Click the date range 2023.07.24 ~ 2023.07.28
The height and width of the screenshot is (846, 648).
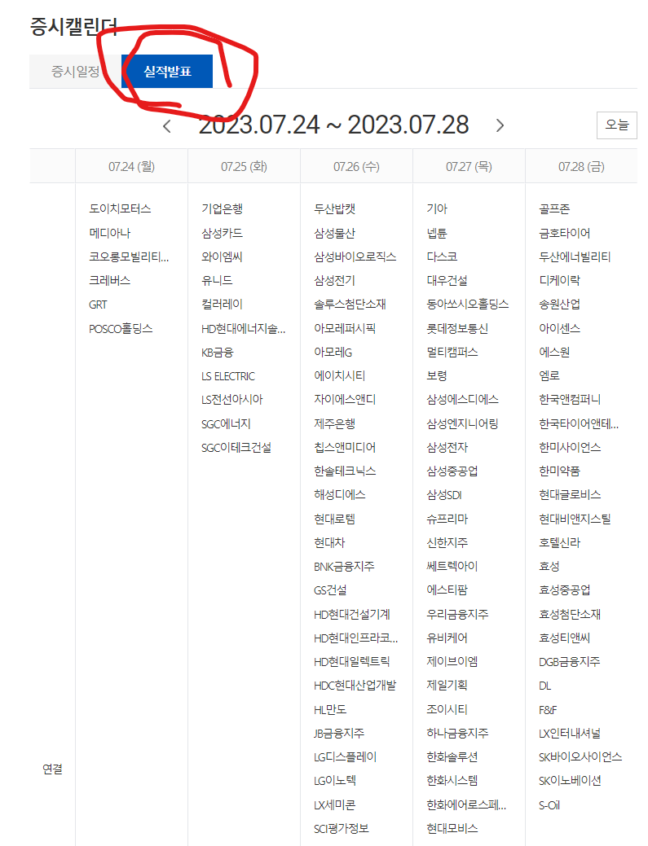tap(333, 125)
